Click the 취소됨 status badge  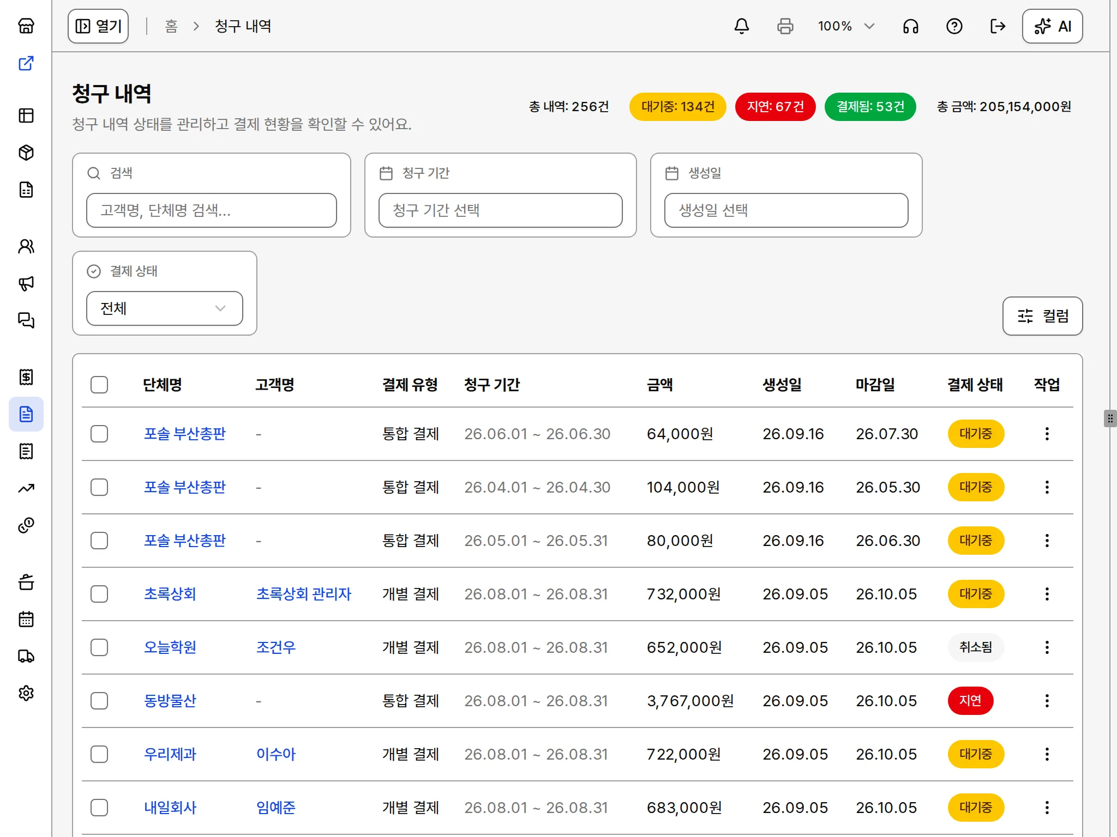coord(976,647)
